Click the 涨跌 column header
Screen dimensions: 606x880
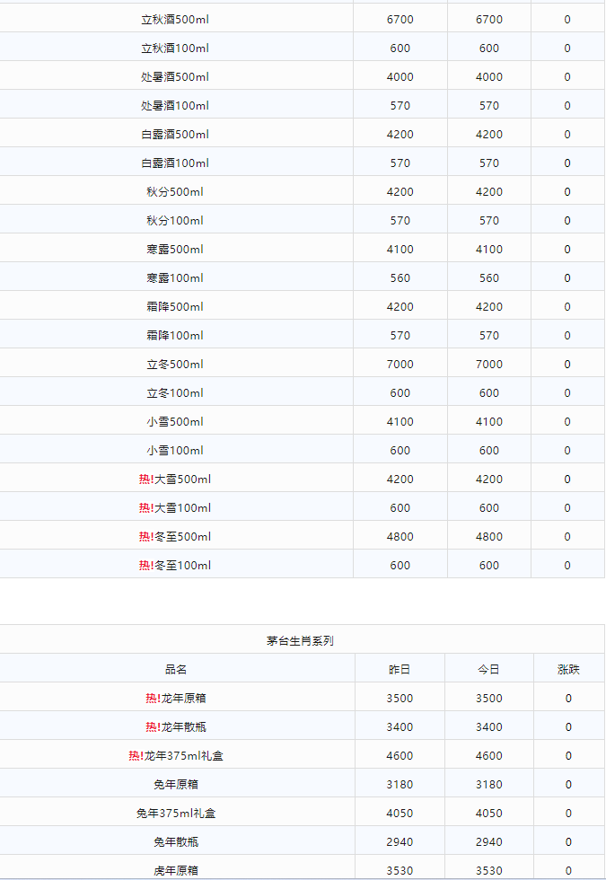click(x=568, y=670)
